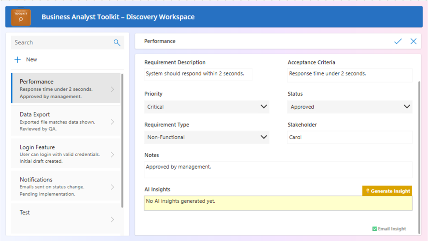Click the search magnifier icon
428x241 pixels.
(117, 43)
